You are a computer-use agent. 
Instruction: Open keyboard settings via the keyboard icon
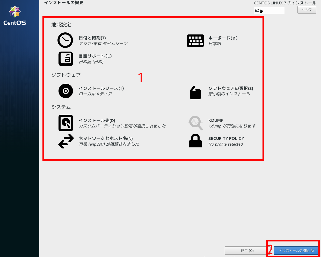pos(195,41)
